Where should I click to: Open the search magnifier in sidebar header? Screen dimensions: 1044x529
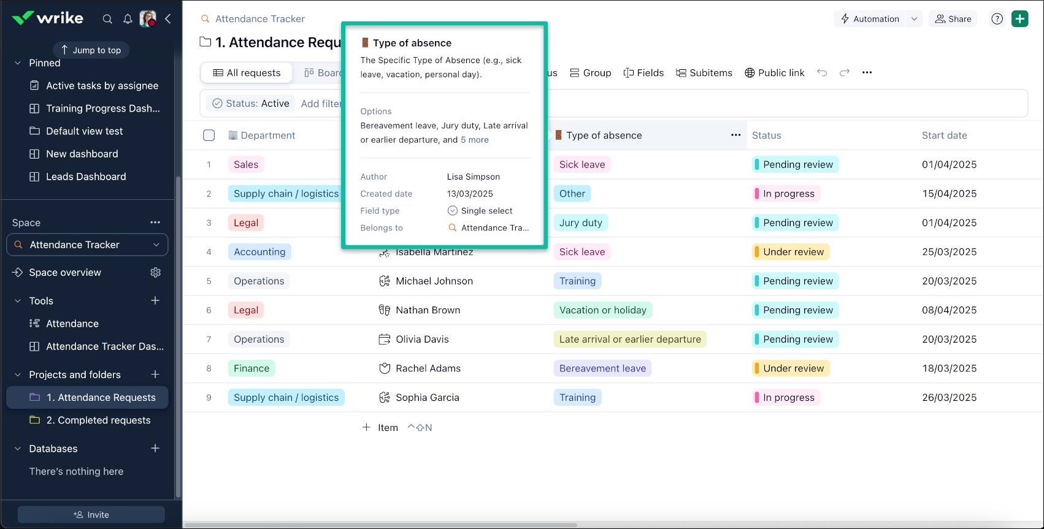pos(107,19)
